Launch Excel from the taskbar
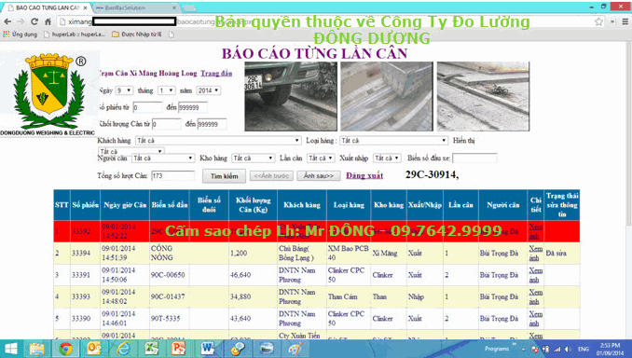The height and width of the screenshot is (358, 632). [151, 349]
